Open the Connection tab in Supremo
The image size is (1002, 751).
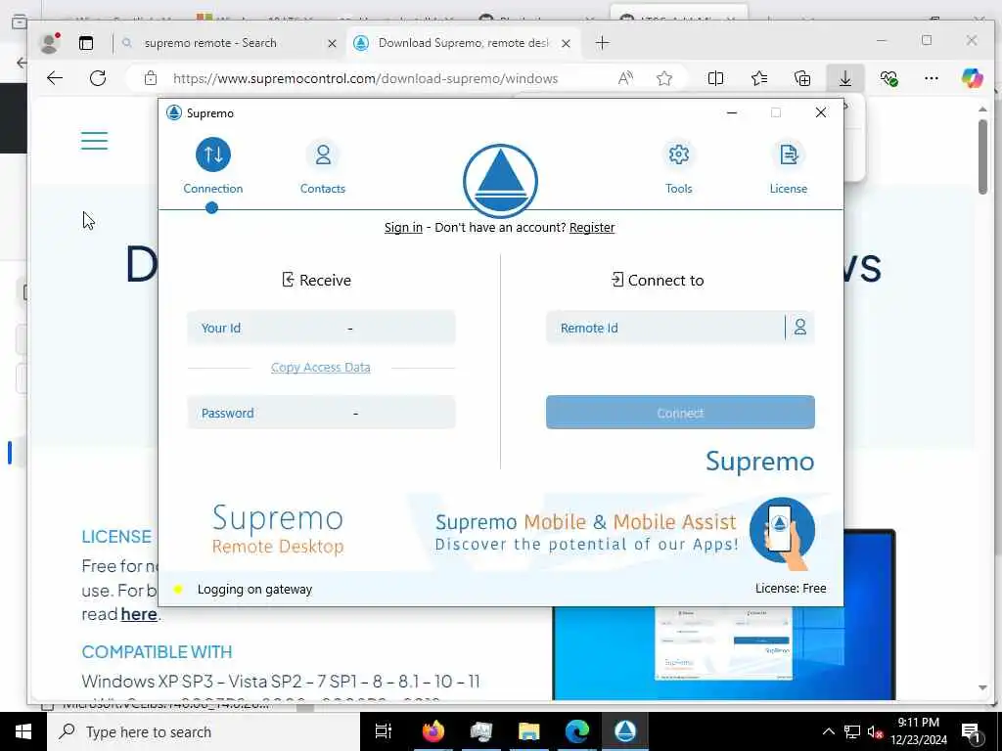click(x=212, y=166)
